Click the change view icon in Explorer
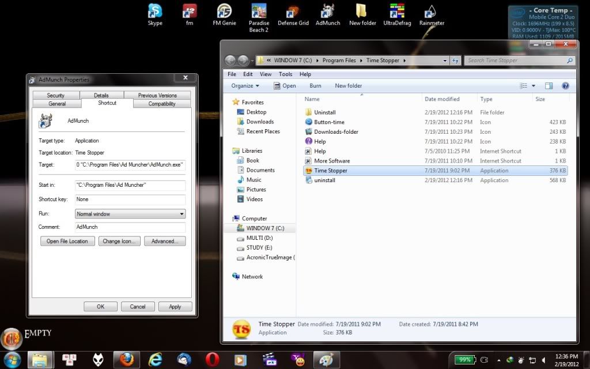This screenshot has width=590, height=369. [x=523, y=86]
